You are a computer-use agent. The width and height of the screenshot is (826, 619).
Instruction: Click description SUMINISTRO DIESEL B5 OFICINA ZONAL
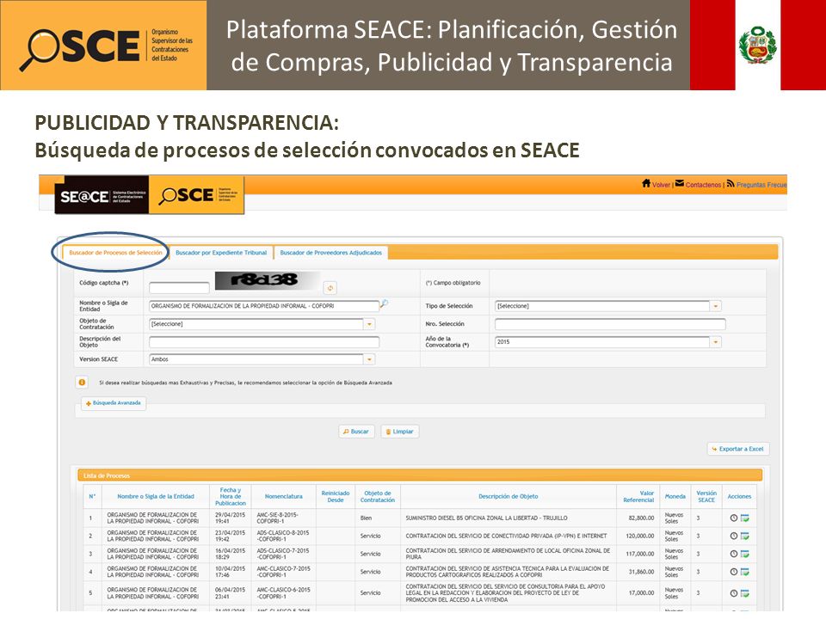[x=486, y=518]
